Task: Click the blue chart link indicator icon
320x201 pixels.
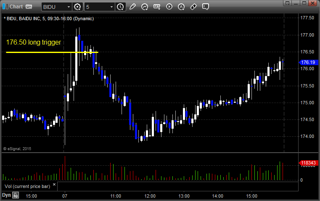Action: (x=5, y=7)
